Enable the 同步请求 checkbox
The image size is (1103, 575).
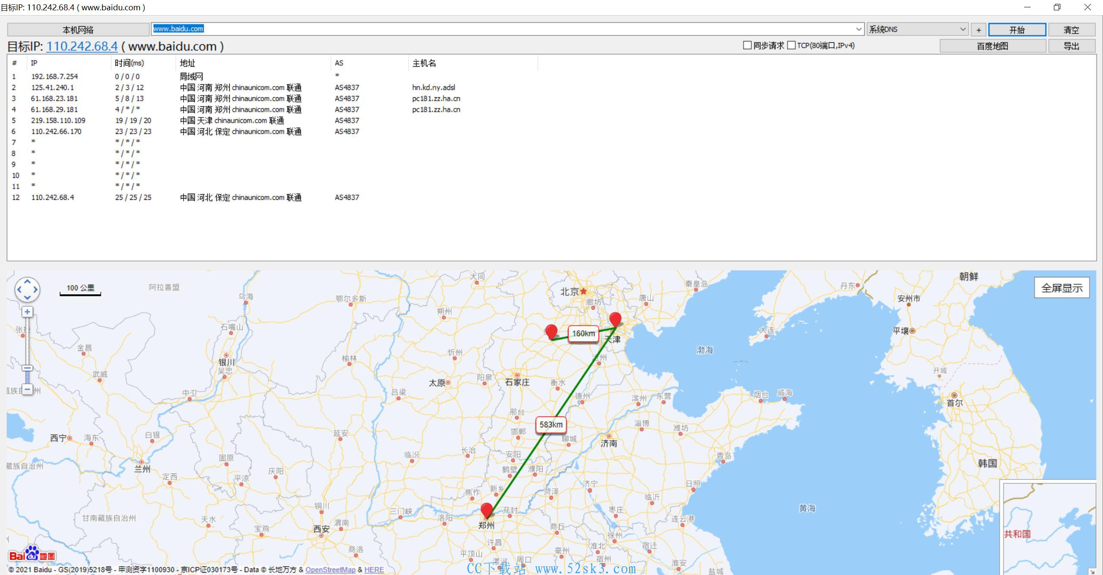click(x=747, y=45)
